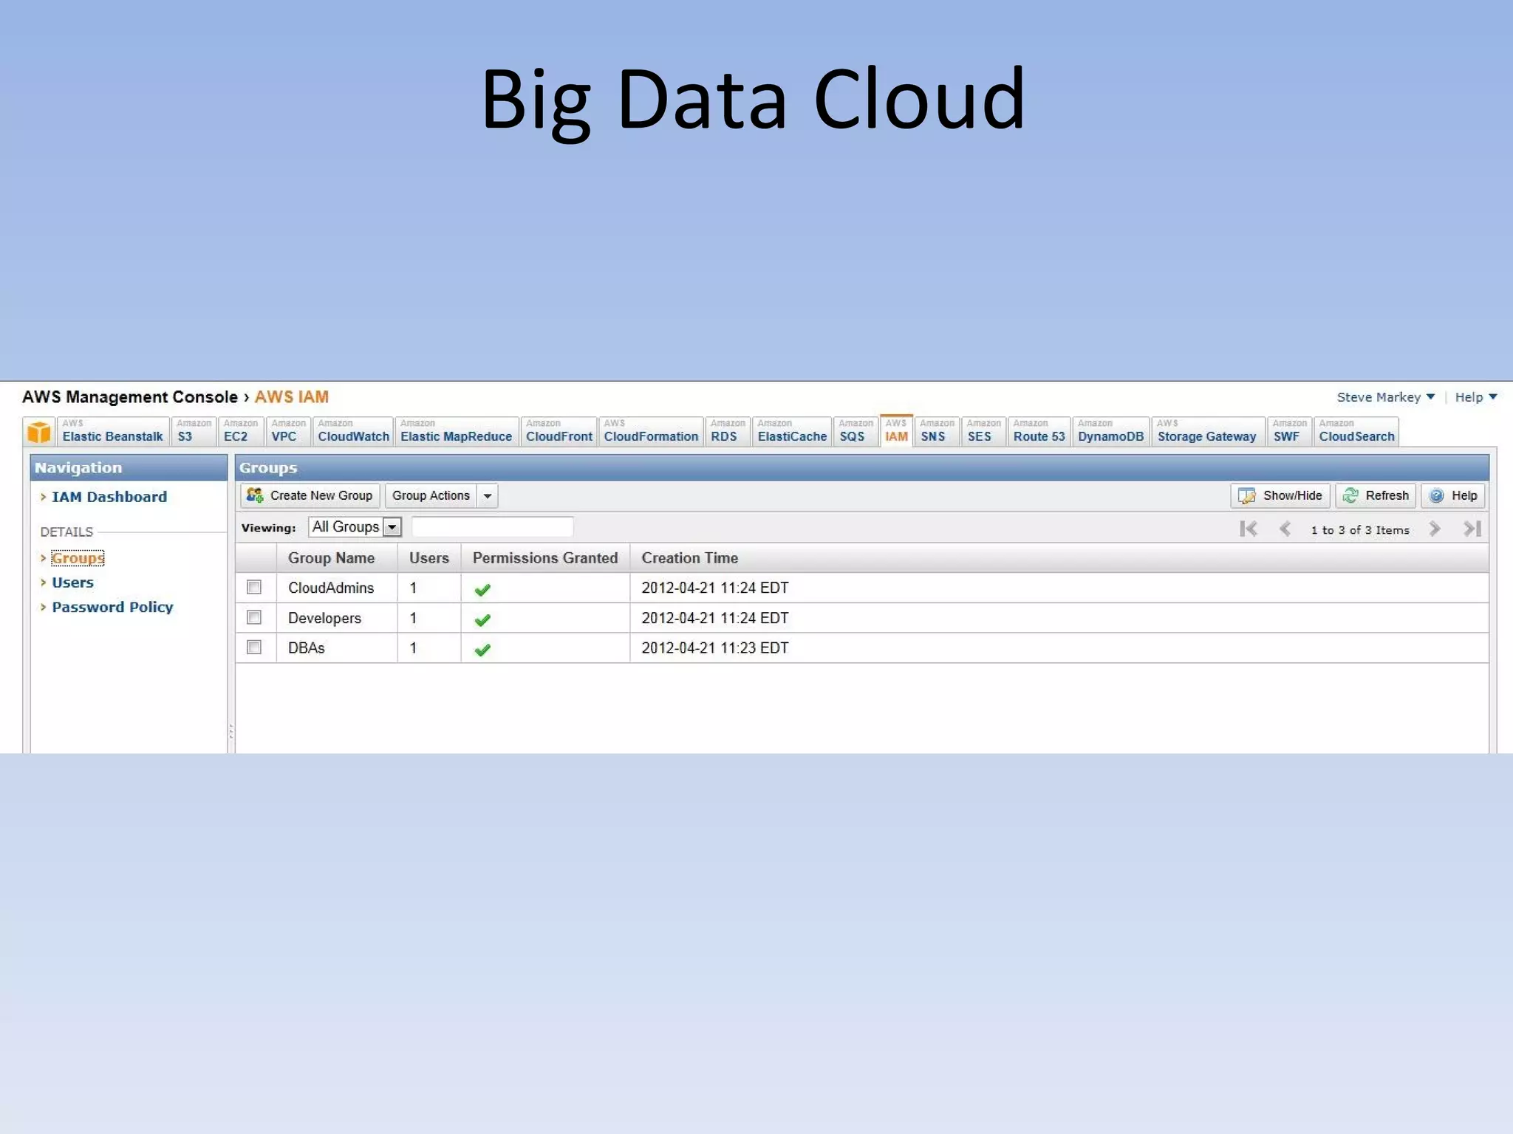Image resolution: width=1513 pixels, height=1134 pixels.
Task: Select the CloudAdmins group name
Action: click(x=331, y=588)
